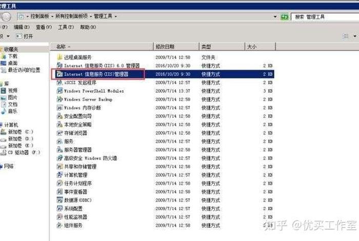Image resolution: width=359 pixels, height=241 pixels.
Task: Click the 打开 toolbar button
Action: click(25, 36)
